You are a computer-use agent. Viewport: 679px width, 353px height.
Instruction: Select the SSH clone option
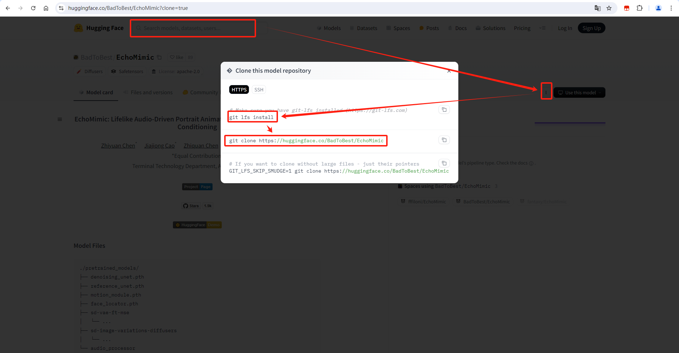(259, 90)
